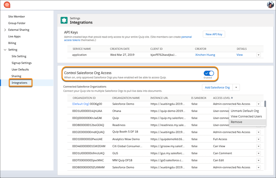
Task: Click the INSTANCE URL column header
Action: click(x=159, y=98)
